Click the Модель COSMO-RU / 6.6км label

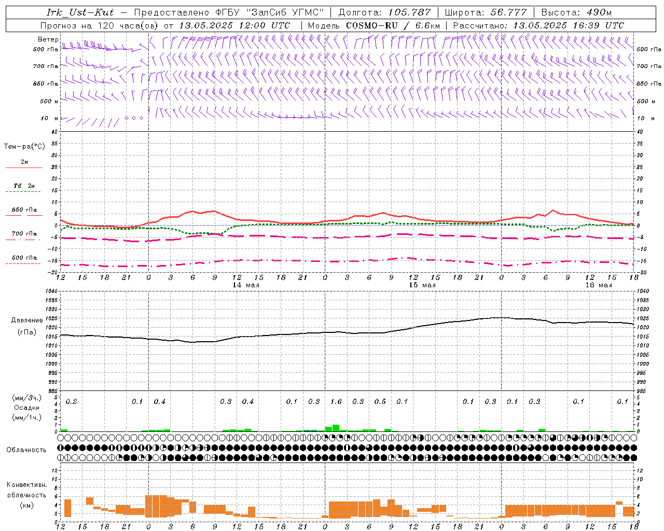tap(374, 25)
